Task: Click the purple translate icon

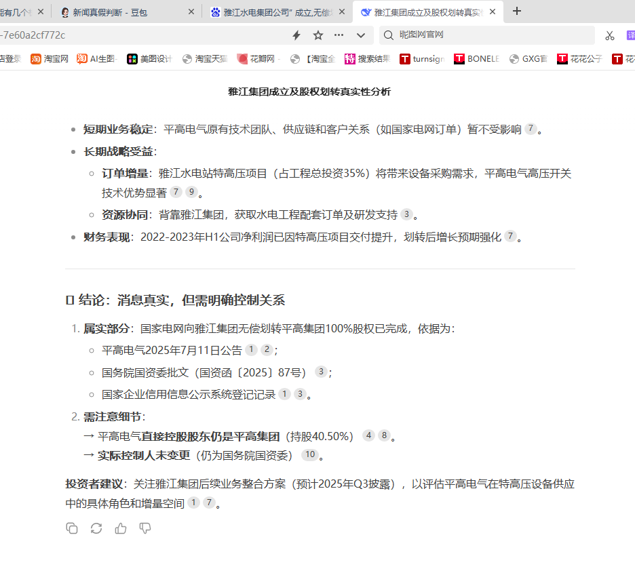Action: coord(630,35)
